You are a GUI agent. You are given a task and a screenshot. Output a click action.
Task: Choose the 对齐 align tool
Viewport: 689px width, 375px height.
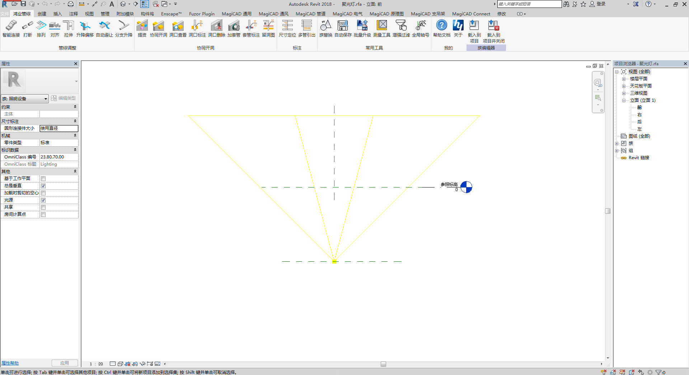(55, 29)
